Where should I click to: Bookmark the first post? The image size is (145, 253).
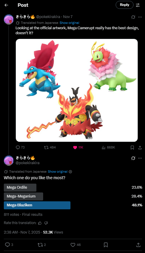(x=132, y=148)
